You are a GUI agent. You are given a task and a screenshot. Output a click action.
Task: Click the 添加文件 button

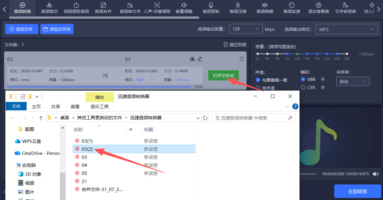[22, 29]
